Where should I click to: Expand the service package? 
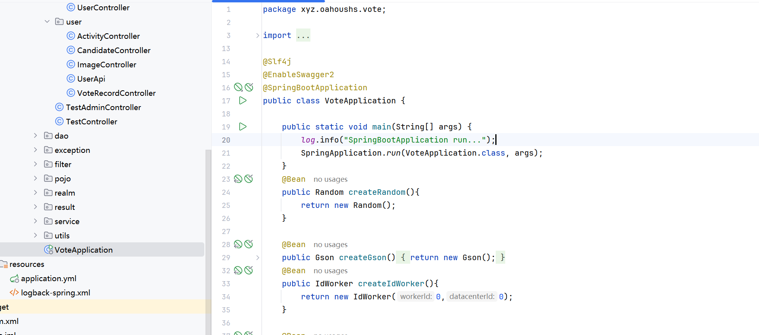[x=36, y=221]
